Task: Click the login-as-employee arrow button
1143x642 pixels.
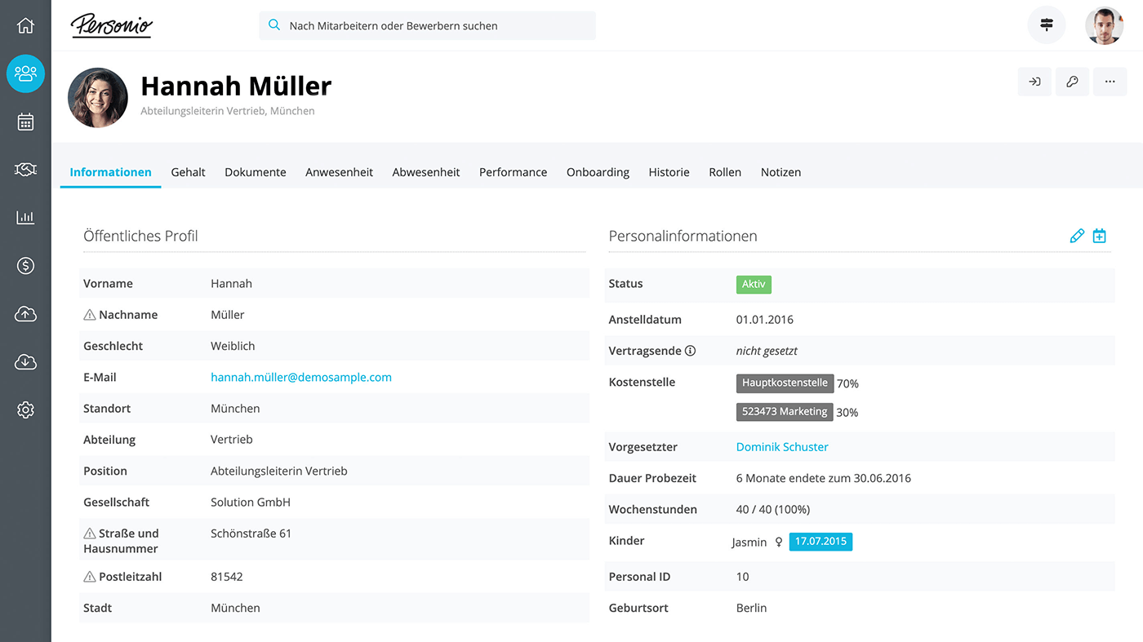Action: 1034,82
